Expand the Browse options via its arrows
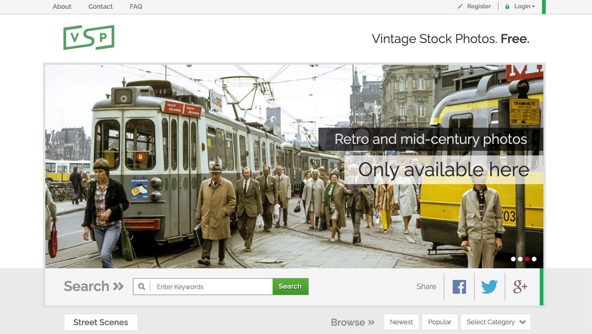Screen dimensions: 592x334 371,322
